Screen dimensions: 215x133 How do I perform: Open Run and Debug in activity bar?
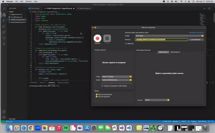(x=4, y=26)
